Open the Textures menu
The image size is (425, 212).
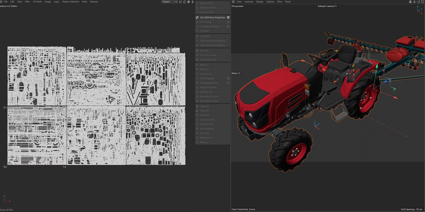[x=94, y=2]
